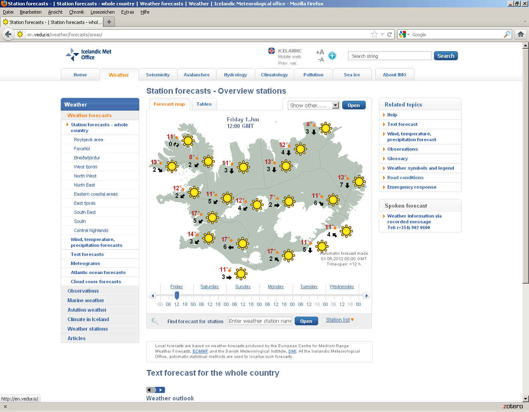Open the Seismicity navigation tab
Viewport: 529px width, 412px height.
coord(158,75)
